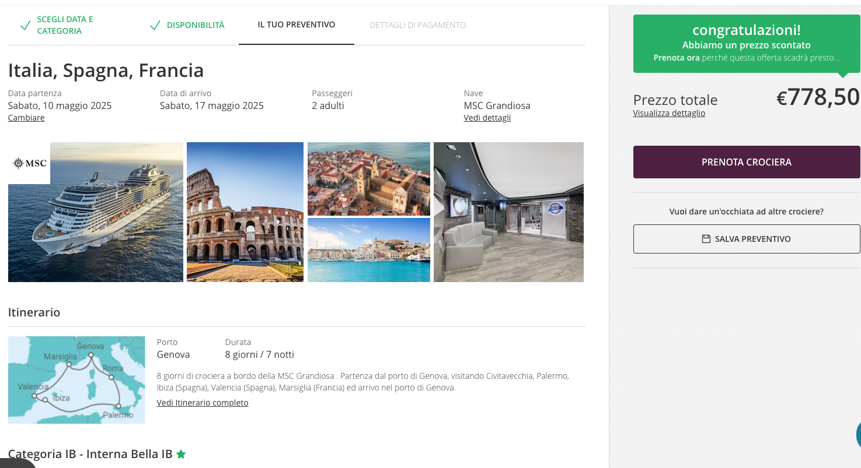Open Visualizza dettaglio price link

click(x=669, y=113)
